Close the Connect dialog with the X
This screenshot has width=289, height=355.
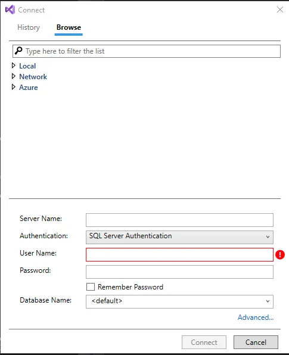tap(280, 10)
